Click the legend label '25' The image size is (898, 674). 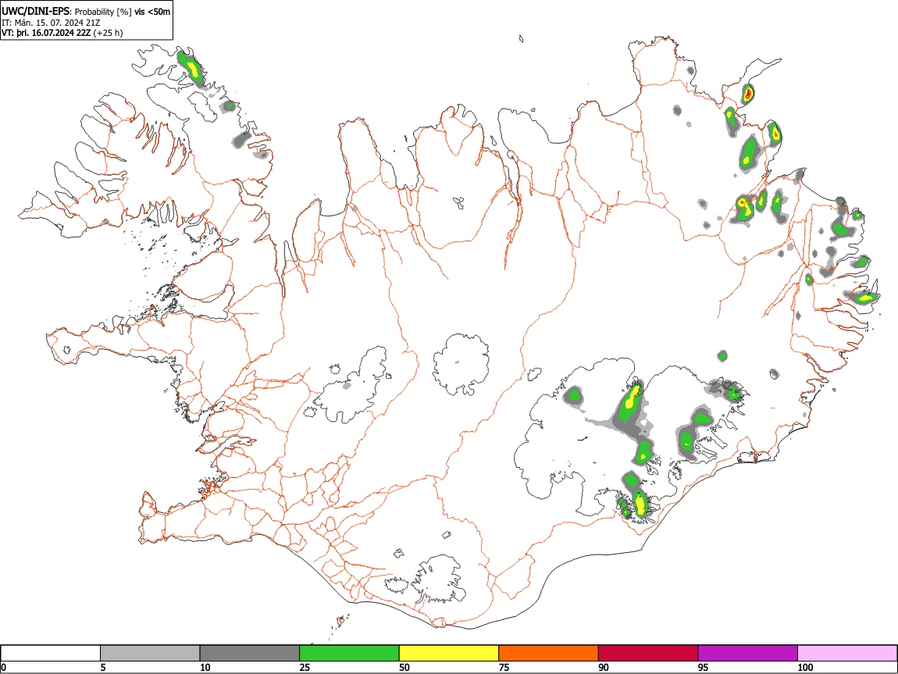point(305,667)
